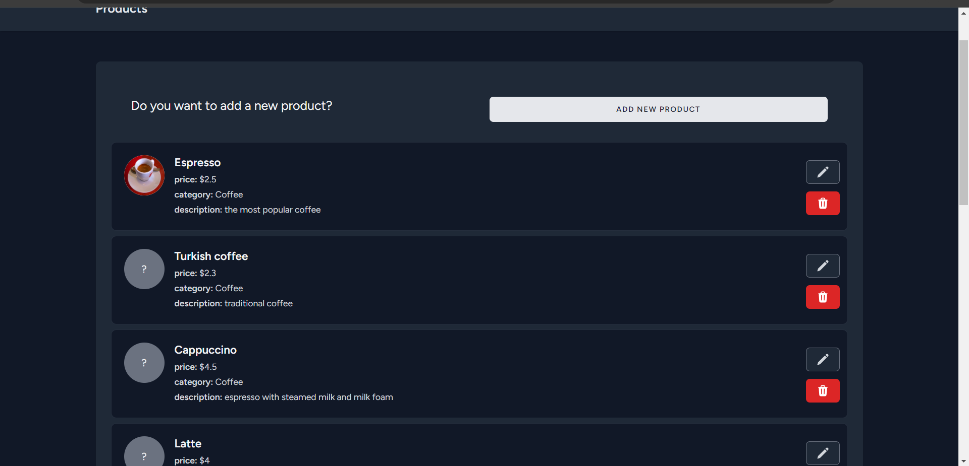Click the Turkish coffee placeholder avatar
The height and width of the screenshot is (466, 969).
[x=144, y=269]
